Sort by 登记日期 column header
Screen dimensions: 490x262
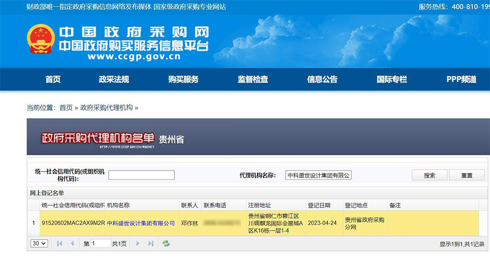[x=324, y=205]
